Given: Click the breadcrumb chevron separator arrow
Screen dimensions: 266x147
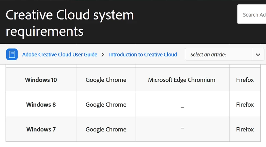Looking at the screenshot, I should [x=103, y=55].
